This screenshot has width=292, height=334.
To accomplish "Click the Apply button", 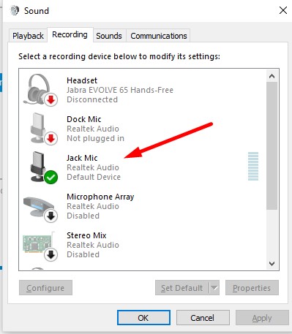I will tap(262, 318).
